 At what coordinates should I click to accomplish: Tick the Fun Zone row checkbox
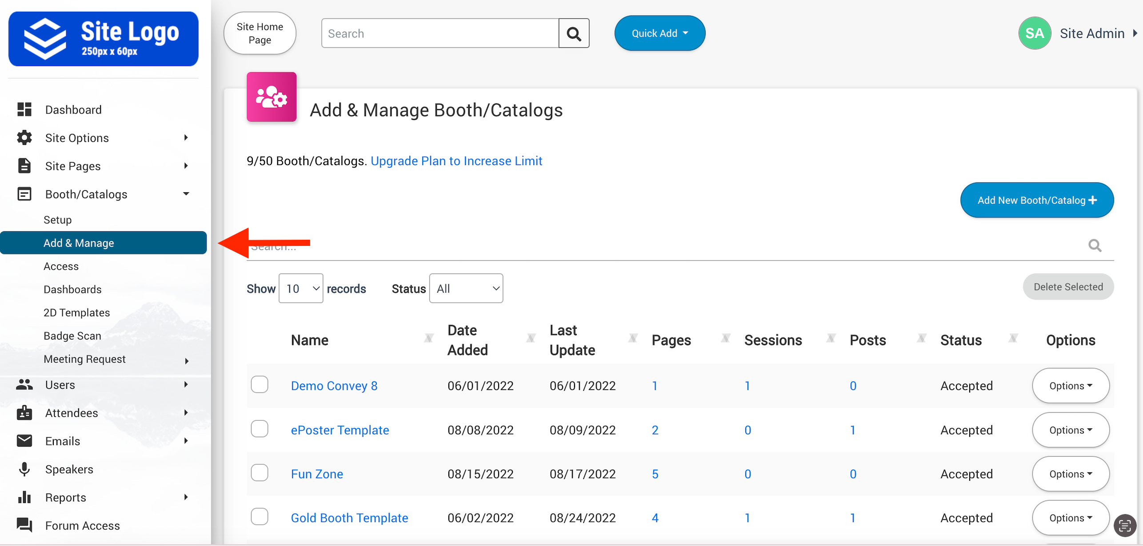click(x=260, y=473)
